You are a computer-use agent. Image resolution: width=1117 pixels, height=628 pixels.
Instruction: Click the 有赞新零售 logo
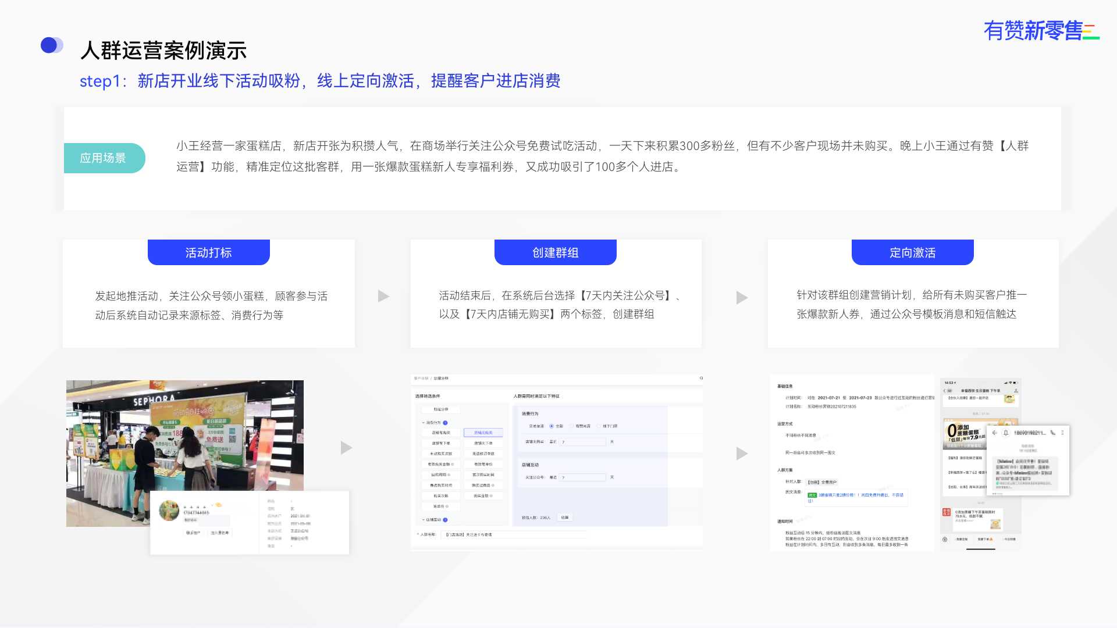1041,30
